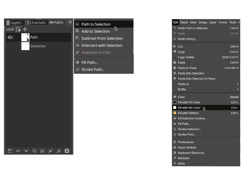Click the eraser icon beside Clear
Screen dimensions: 246x173
point(175,97)
